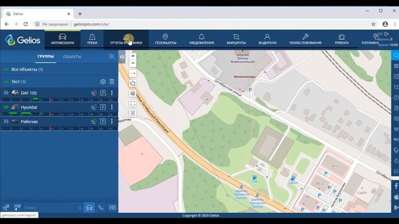Click the split view icon in bottom bar
This screenshot has height=224, width=399.
coord(112,207)
